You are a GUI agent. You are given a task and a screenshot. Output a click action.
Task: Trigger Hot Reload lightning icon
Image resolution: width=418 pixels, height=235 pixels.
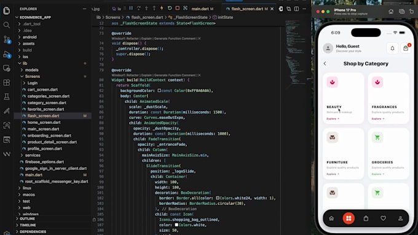coord(162,8)
